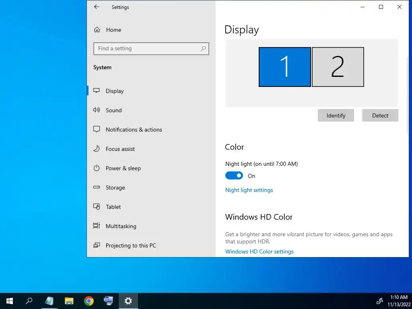Select monitor 2 in display arrangement
Screen dimensions: 412x309
(x=338, y=67)
